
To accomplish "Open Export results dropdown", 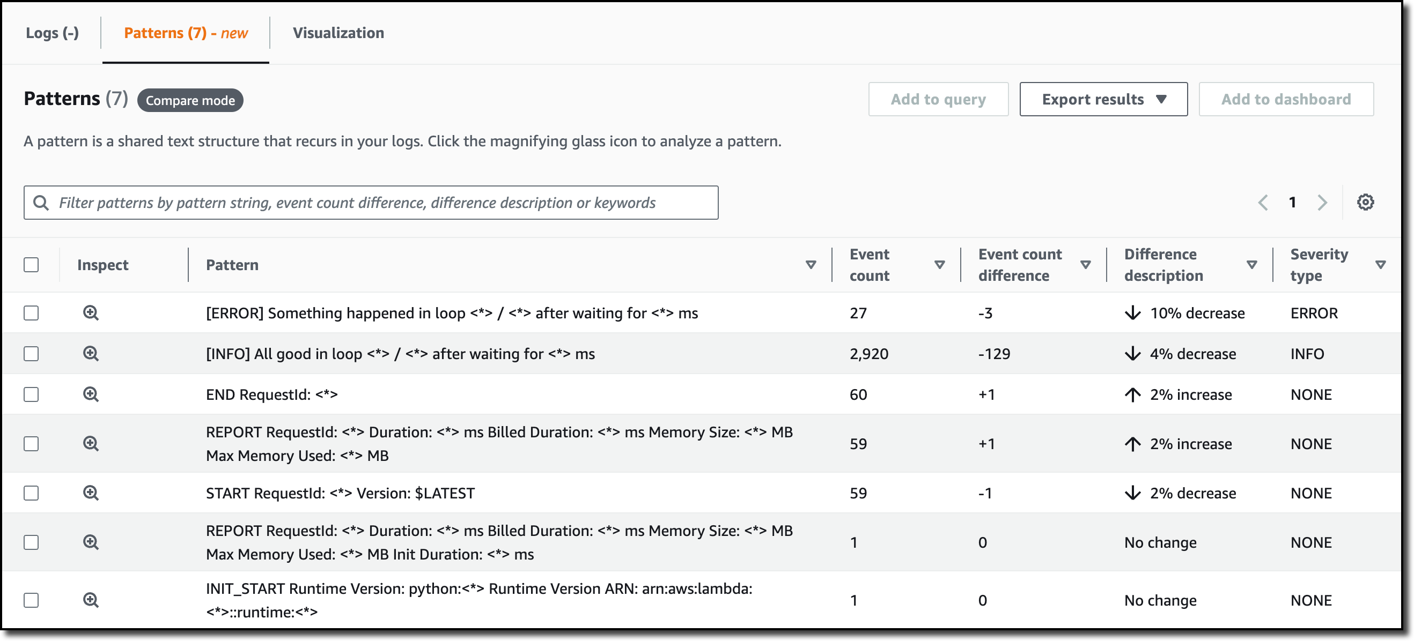I will coord(1103,99).
